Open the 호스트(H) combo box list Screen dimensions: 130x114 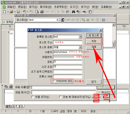pyautogui.click(x=57, y=20)
